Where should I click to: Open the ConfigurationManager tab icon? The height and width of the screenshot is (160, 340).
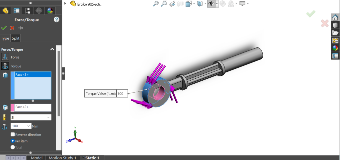[28, 11]
